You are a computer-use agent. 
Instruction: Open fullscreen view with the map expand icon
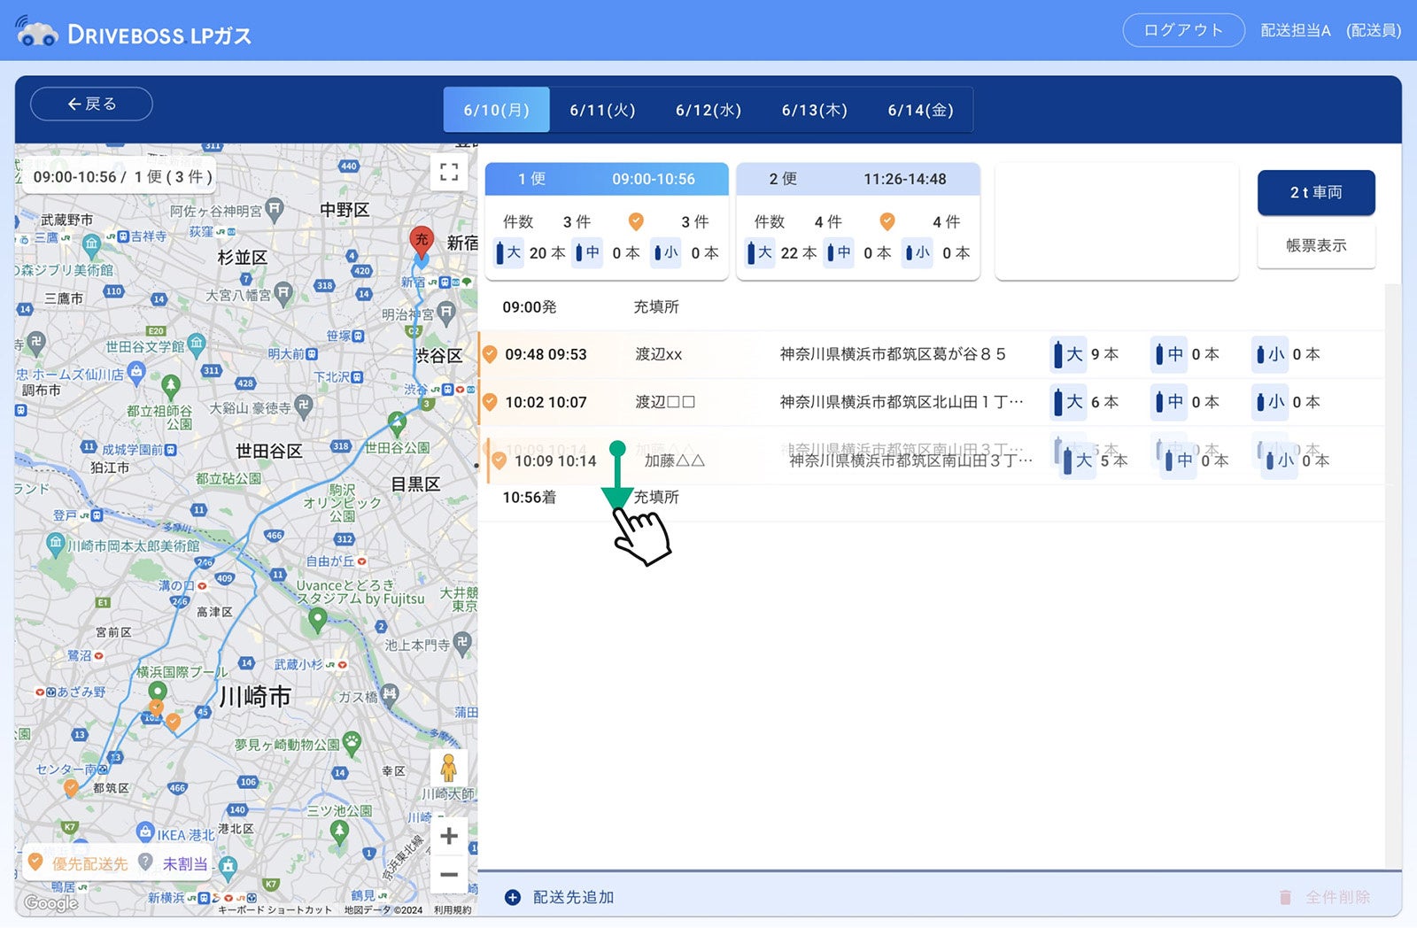click(449, 172)
